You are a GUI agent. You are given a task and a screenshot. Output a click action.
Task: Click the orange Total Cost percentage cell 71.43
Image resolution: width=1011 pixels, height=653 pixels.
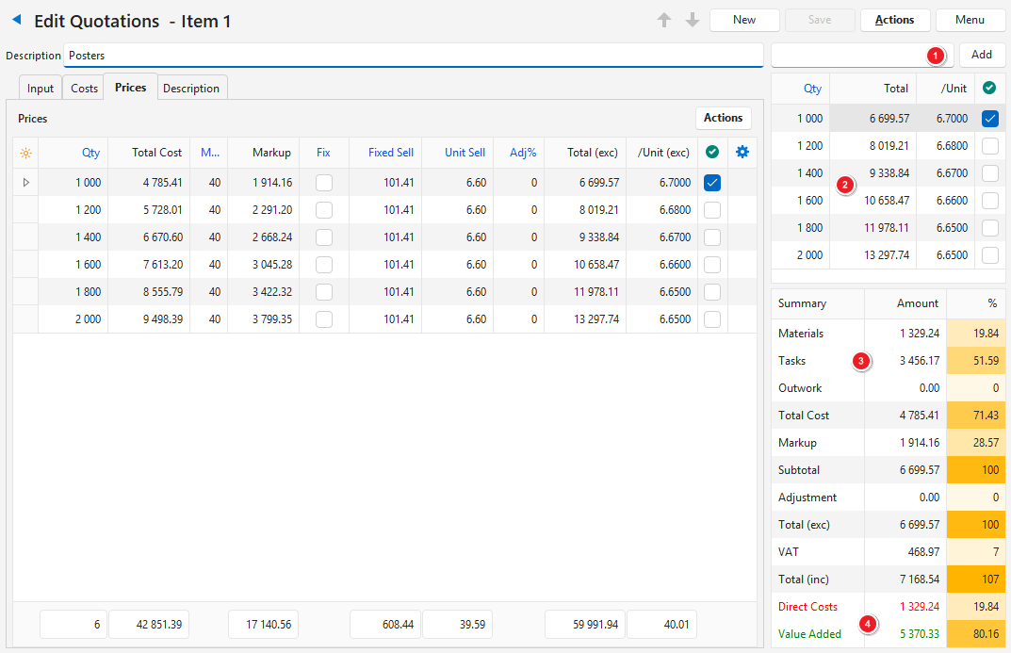(975, 416)
